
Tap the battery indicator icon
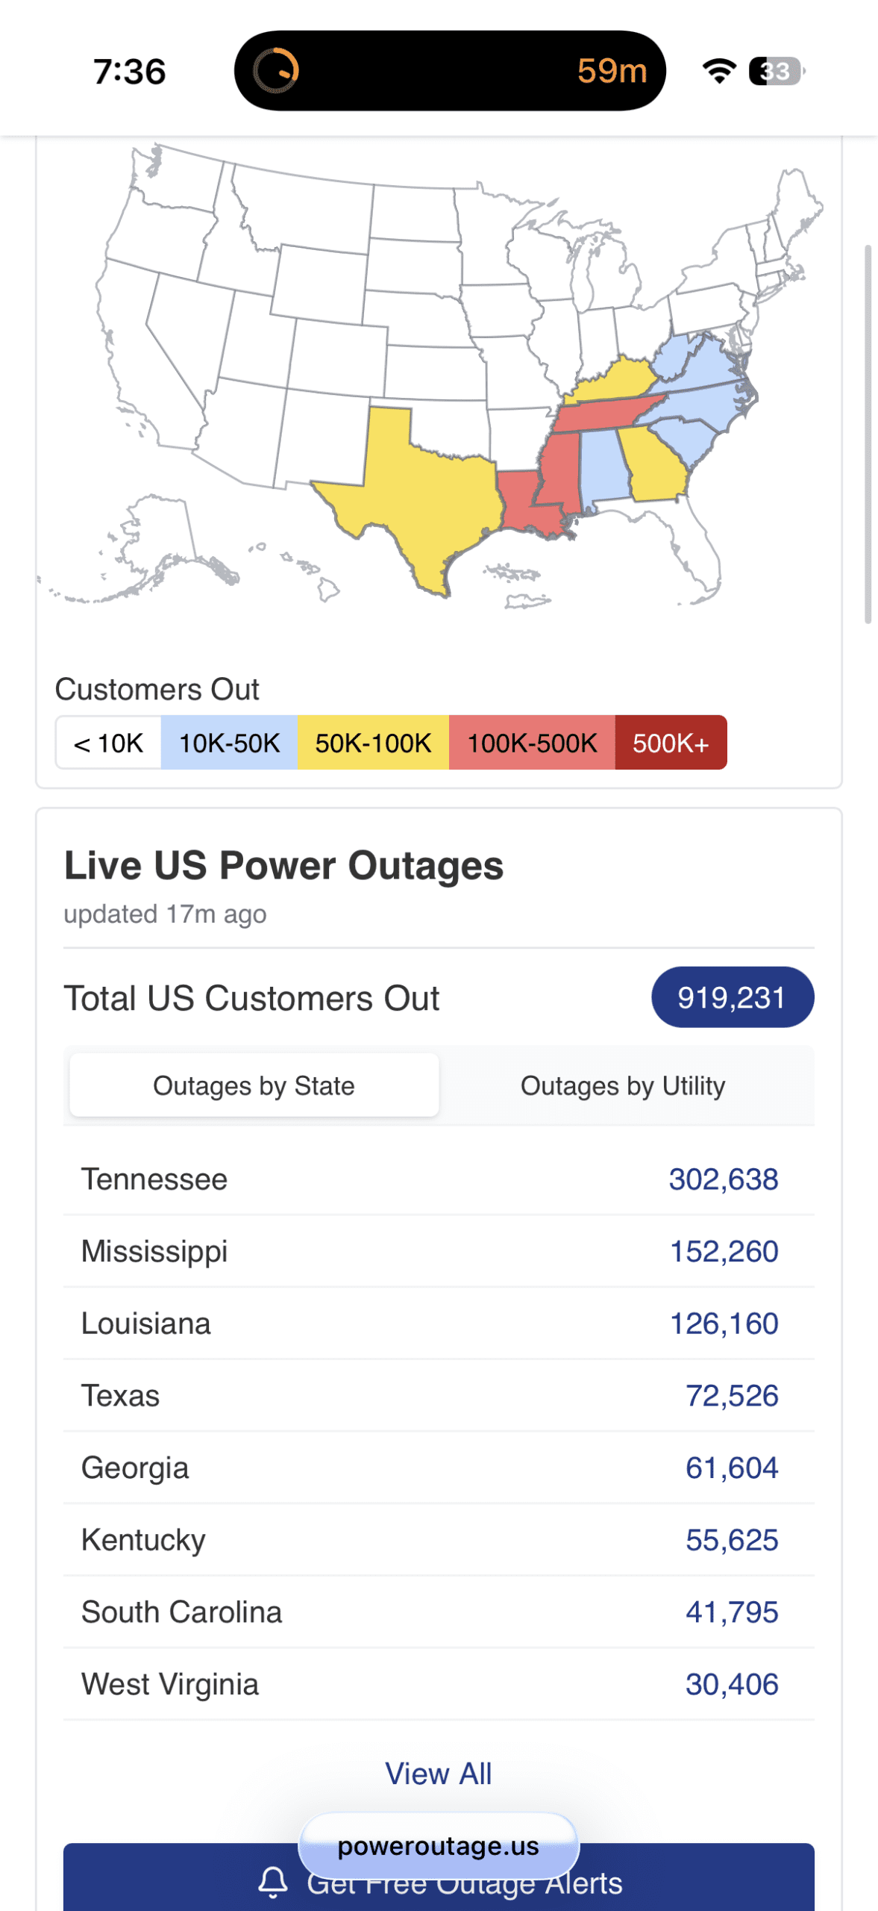click(777, 71)
